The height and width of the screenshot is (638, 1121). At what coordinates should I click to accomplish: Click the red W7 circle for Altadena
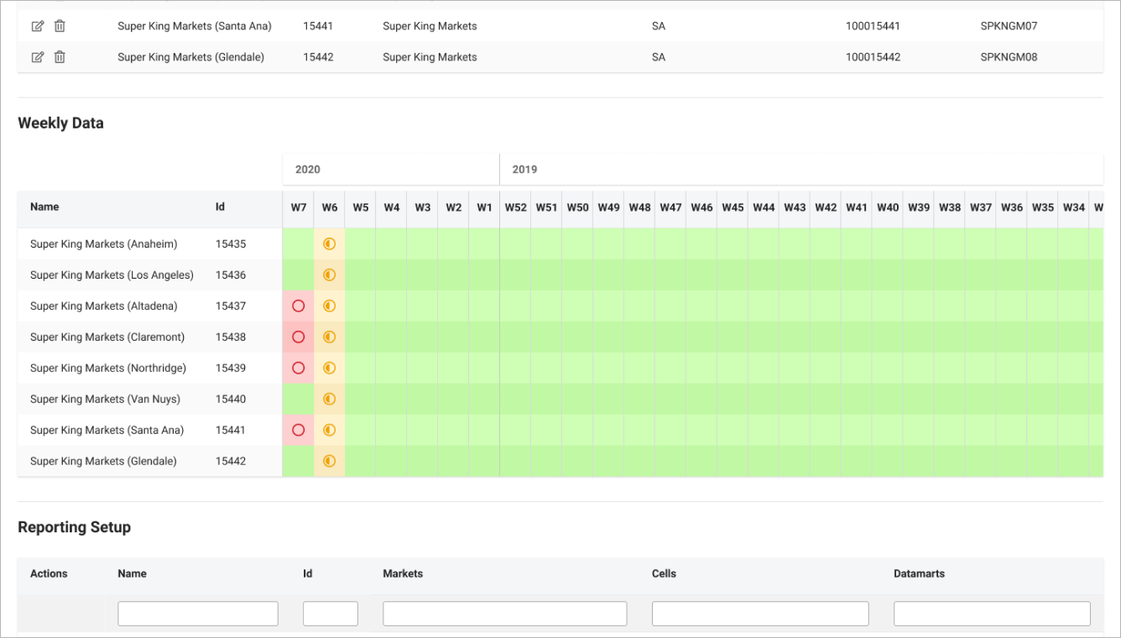(x=298, y=306)
